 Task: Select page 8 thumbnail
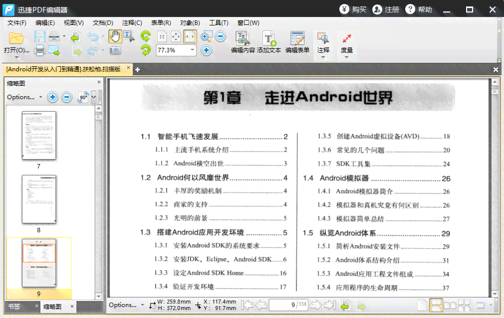point(39,199)
